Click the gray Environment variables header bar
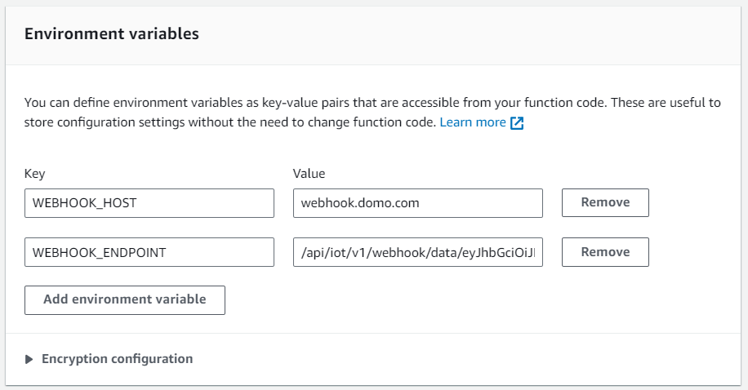748x390 pixels. [x=373, y=36]
